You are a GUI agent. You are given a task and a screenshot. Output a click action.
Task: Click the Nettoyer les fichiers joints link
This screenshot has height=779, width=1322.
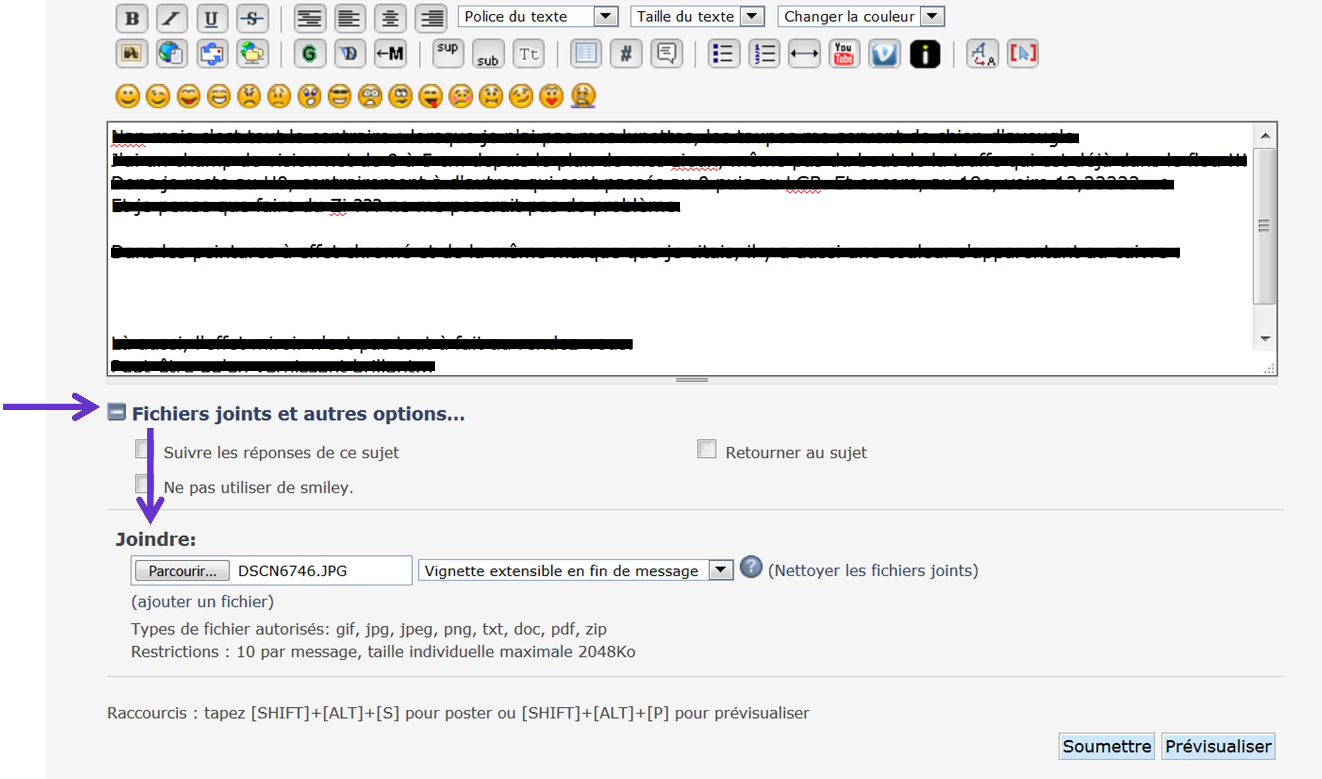click(x=873, y=571)
